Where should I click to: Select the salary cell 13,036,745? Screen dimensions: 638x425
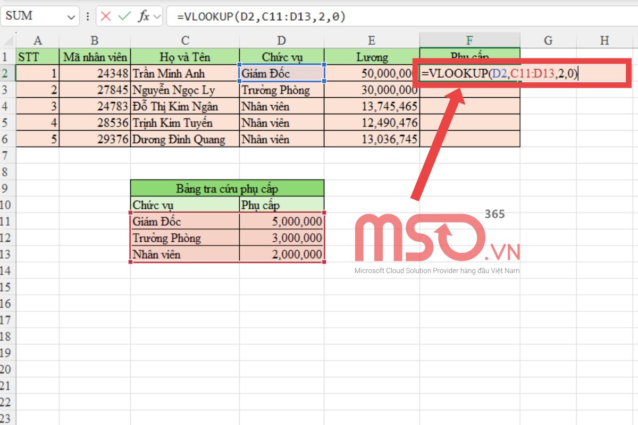coord(372,139)
